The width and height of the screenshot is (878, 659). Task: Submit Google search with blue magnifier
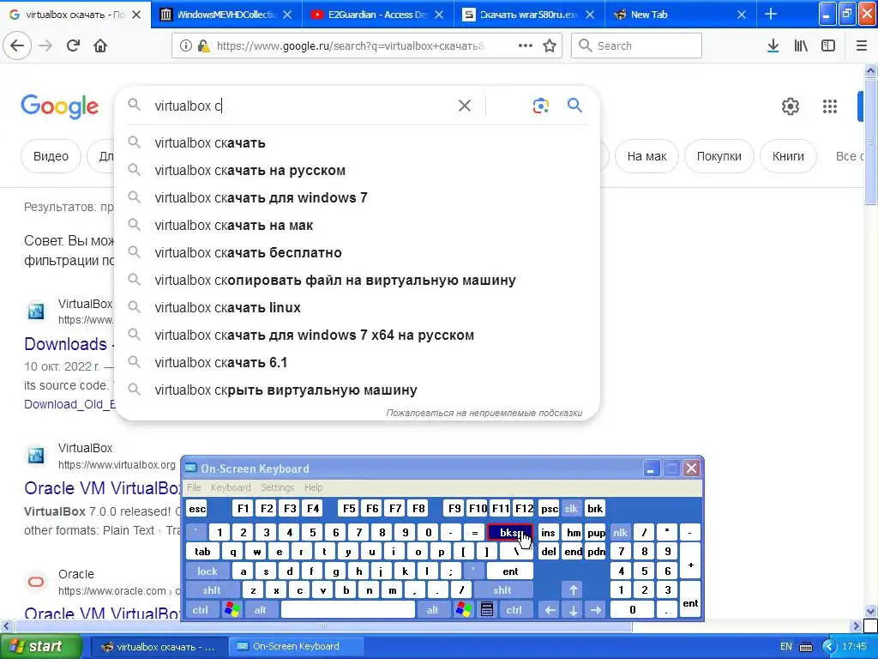tap(574, 106)
